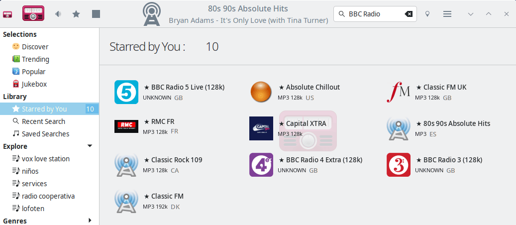516x225 pixels.
Task: Select Trending in the sidebar
Action: (x=35, y=59)
